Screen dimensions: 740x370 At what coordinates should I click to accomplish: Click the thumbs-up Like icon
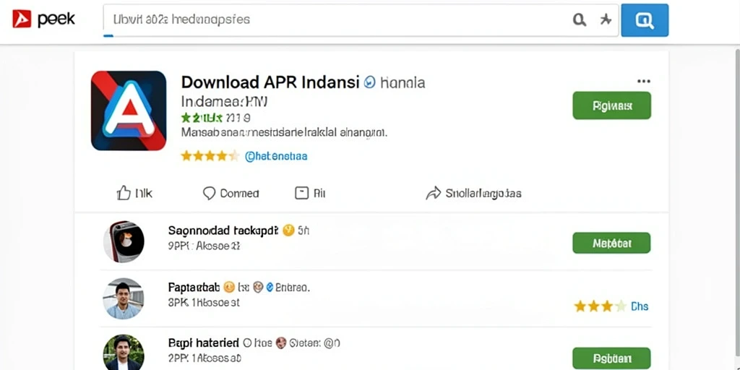124,192
